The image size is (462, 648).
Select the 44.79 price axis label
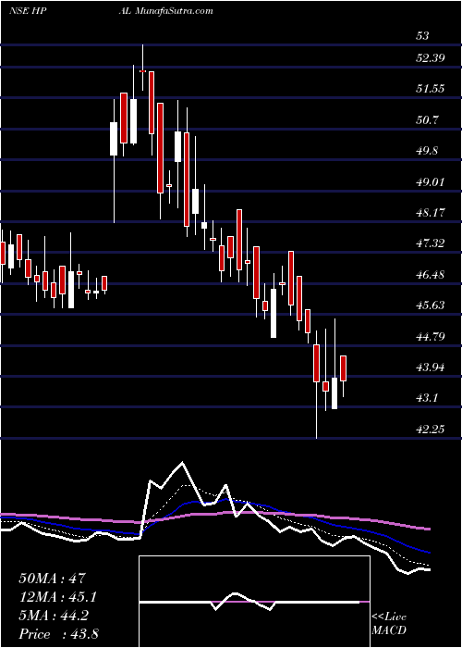pyautogui.click(x=430, y=336)
